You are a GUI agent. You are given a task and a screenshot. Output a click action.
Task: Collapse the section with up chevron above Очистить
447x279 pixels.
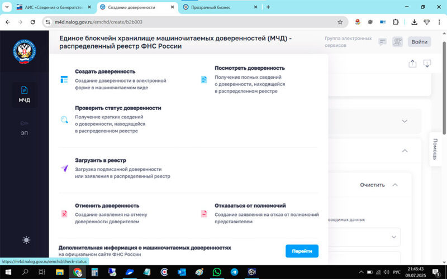405,151
